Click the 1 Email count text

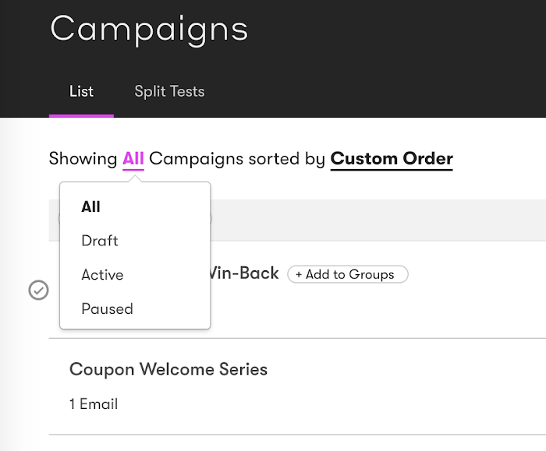94,404
